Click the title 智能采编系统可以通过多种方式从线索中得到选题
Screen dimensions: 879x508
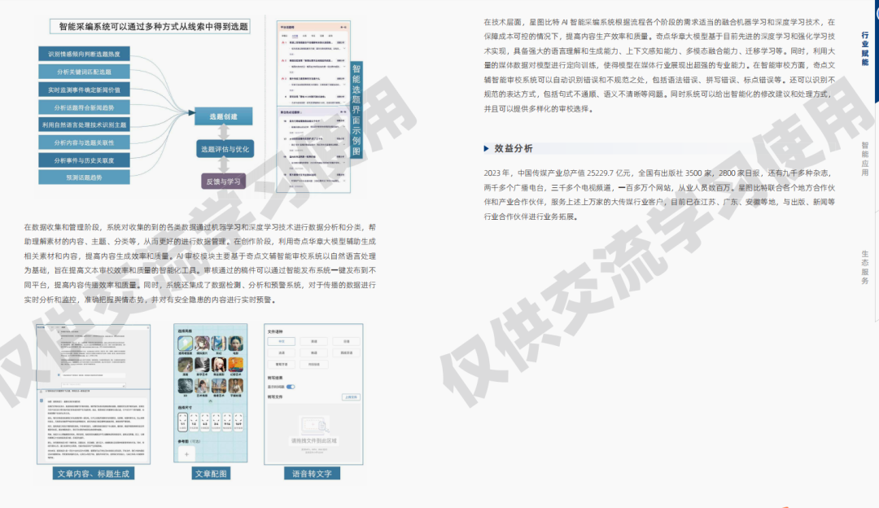click(x=151, y=26)
